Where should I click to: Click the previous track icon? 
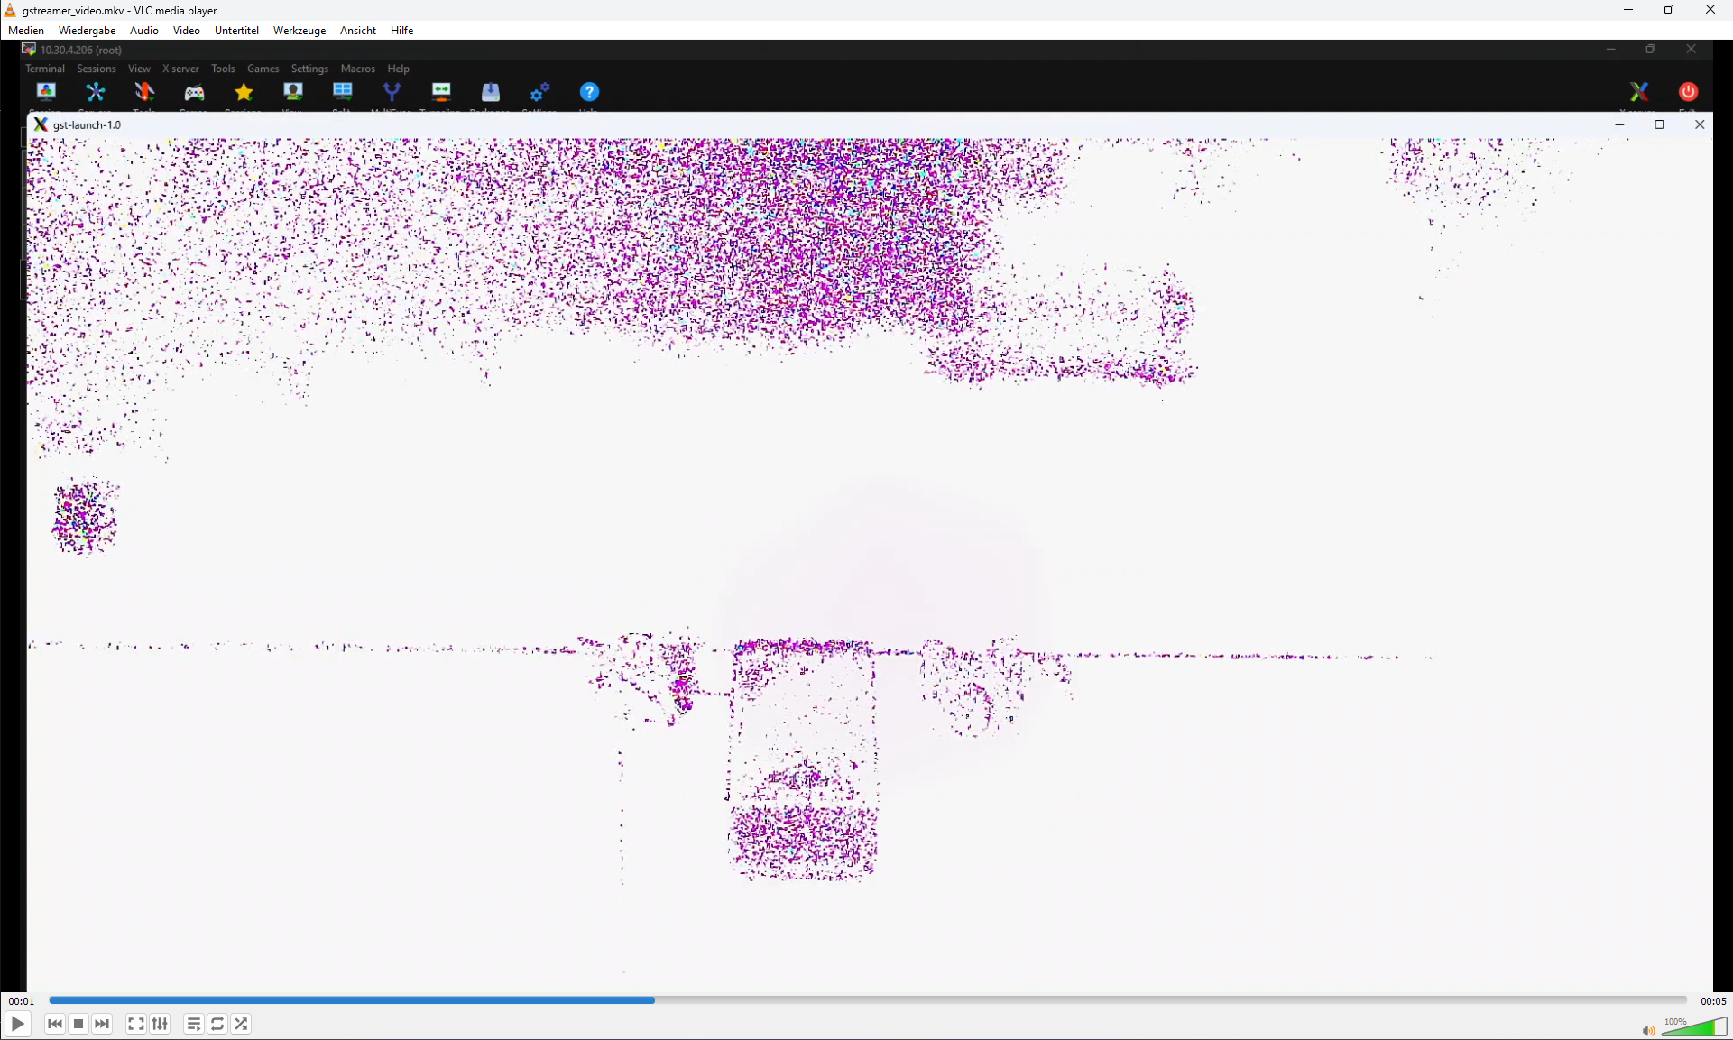[55, 1024]
